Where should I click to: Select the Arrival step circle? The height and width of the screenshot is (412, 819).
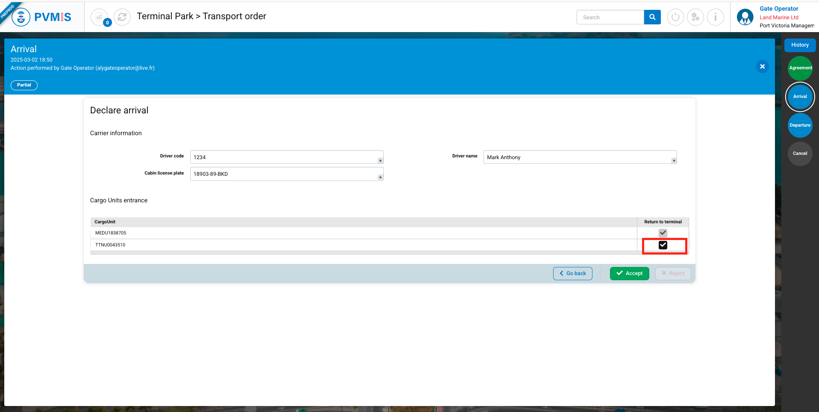[800, 97]
